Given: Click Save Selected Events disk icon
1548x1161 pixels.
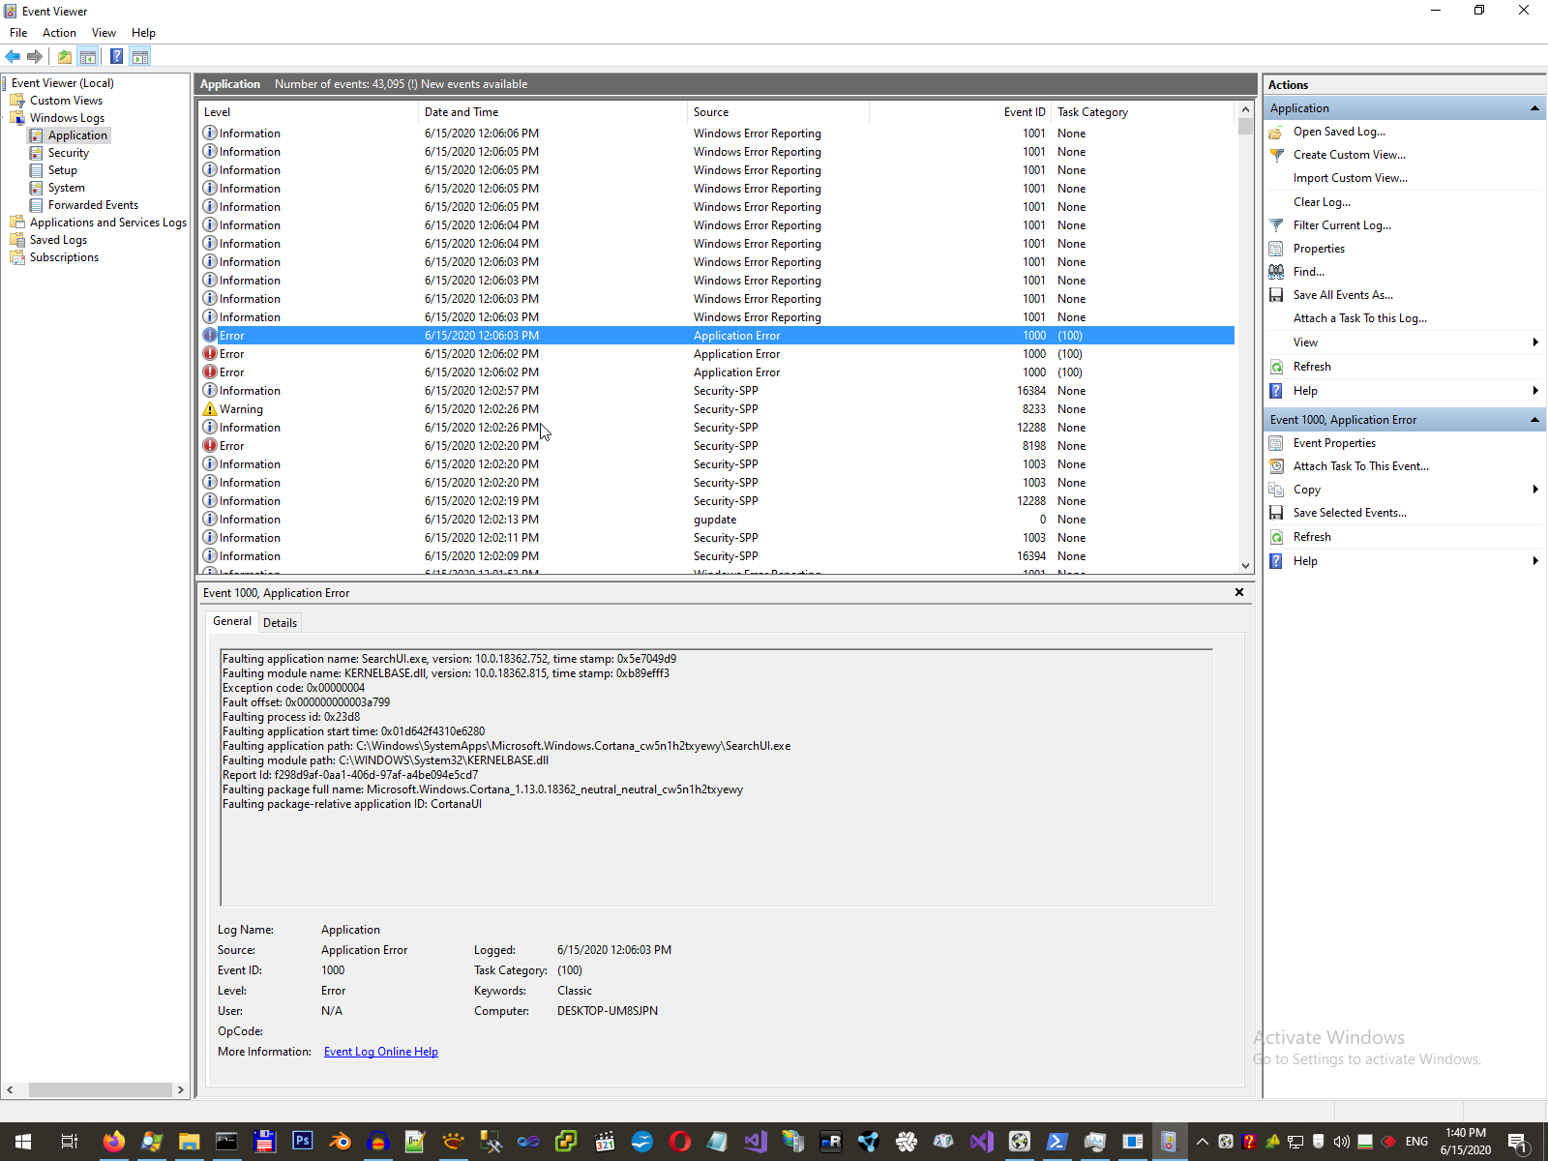Looking at the screenshot, I should coord(1276,513).
